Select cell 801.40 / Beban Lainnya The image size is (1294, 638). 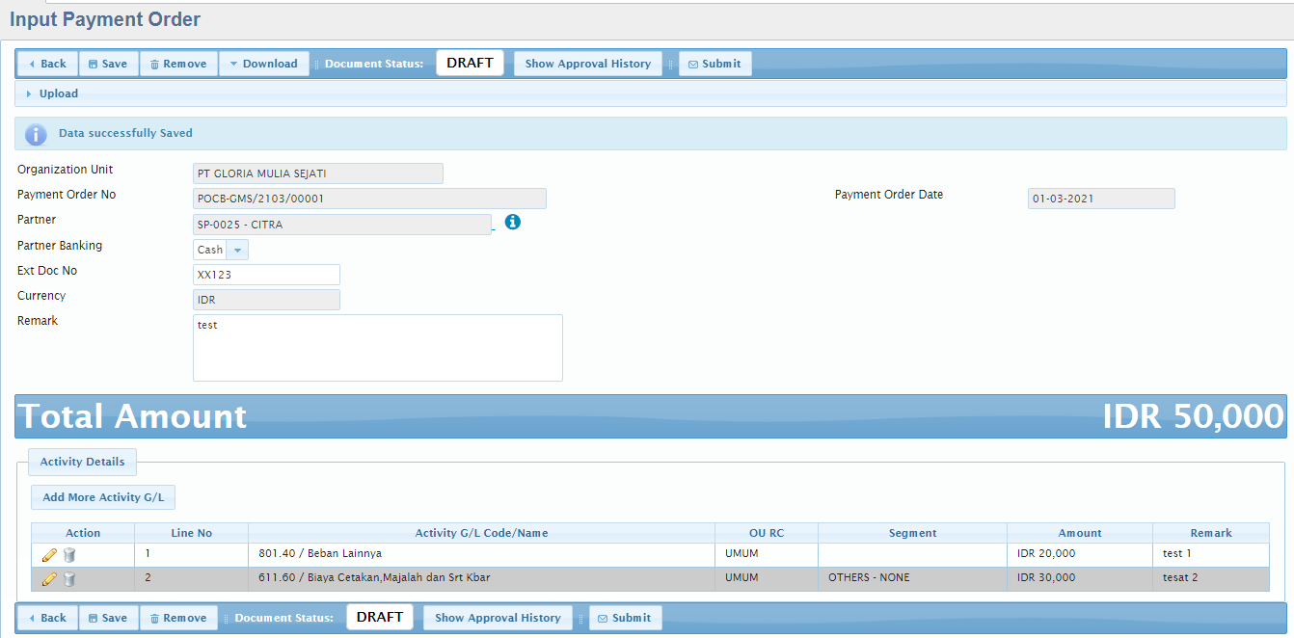(481, 554)
